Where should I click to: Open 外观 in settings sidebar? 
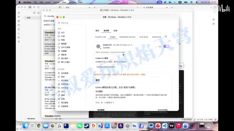63,36
